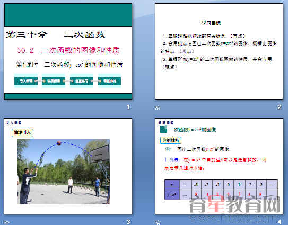Click slide number 1 label
The height and width of the screenshot is (225, 288).
pyautogui.click(x=128, y=107)
